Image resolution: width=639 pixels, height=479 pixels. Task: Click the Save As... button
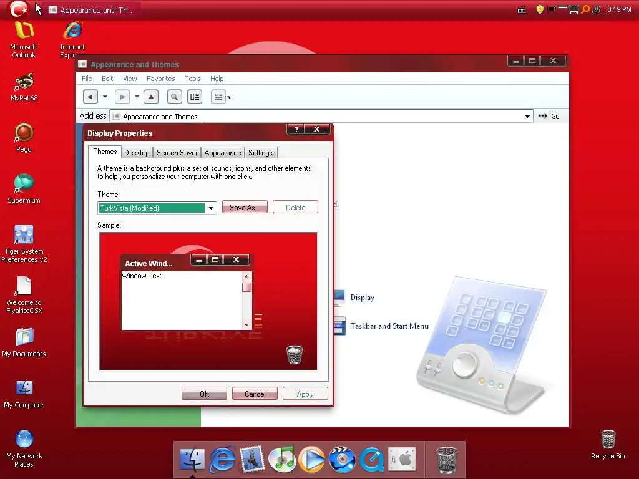(x=245, y=207)
